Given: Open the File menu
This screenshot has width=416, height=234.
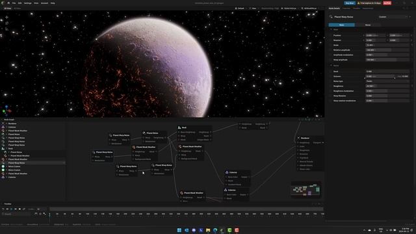Looking at the screenshot, I should coord(14,3).
